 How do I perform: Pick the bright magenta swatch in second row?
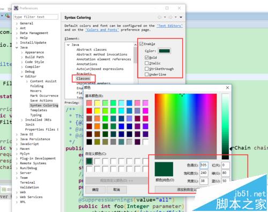[x=145, y=111]
